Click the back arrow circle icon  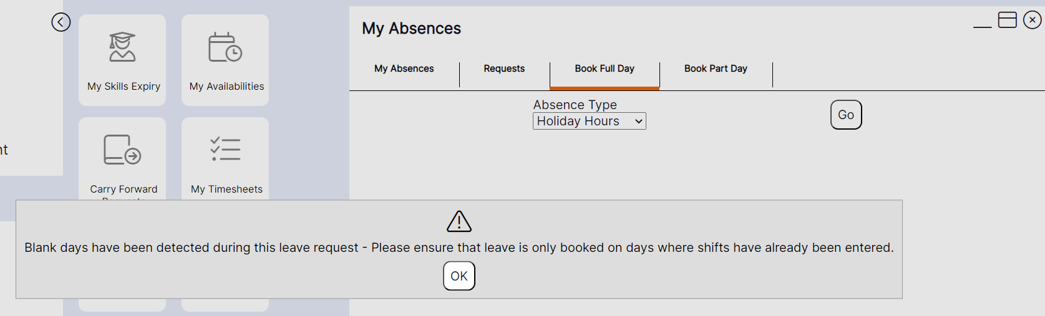[x=61, y=22]
